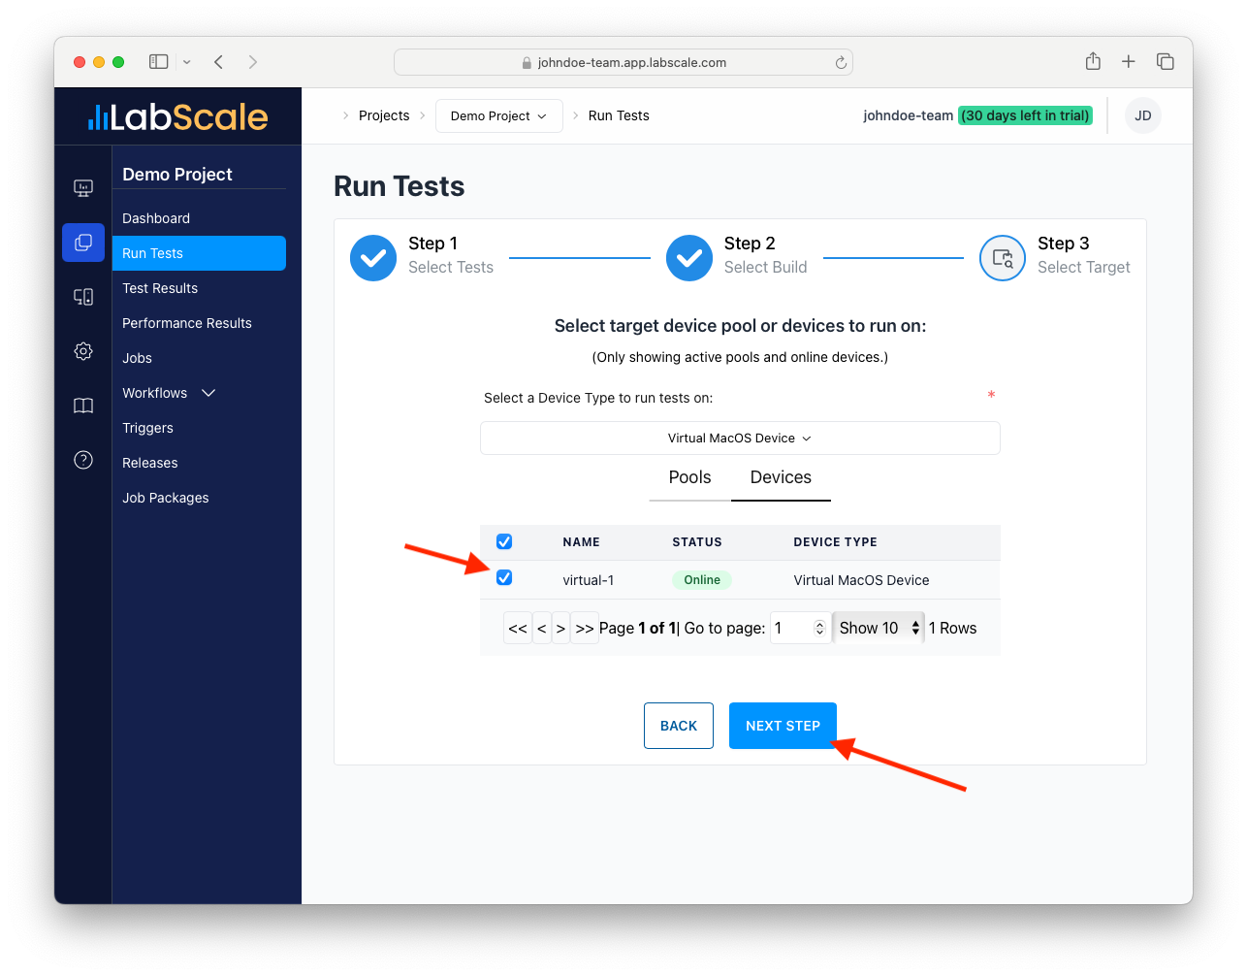The width and height of the screenshot is (1247, 976).
Task: Click the 30 days left in trial badge
Action: (x=1025, y=115)
